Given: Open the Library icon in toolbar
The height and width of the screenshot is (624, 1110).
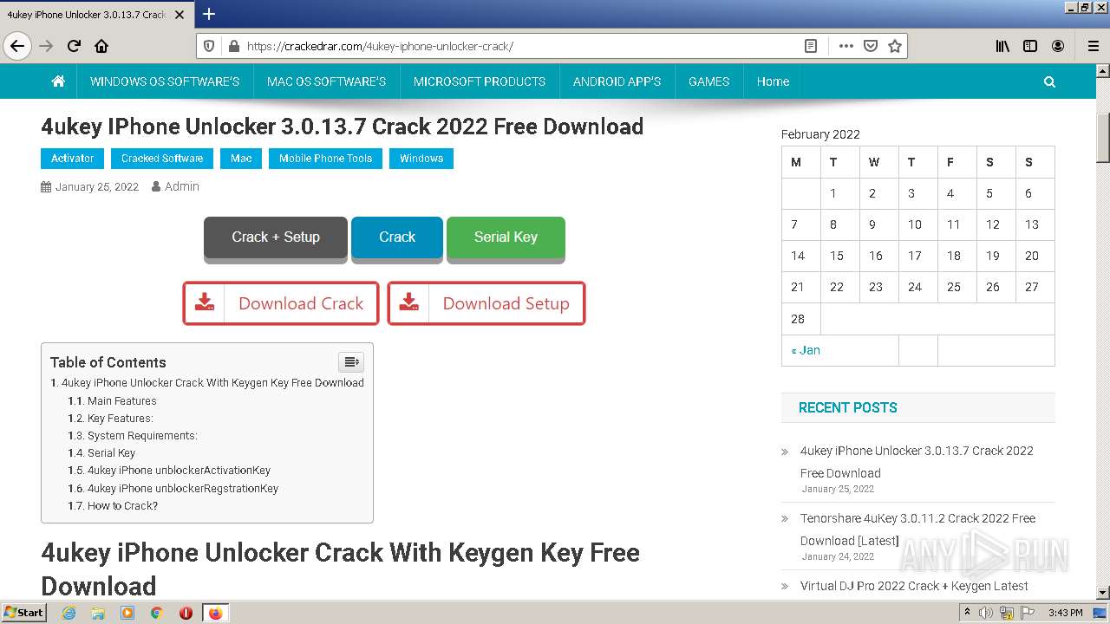Looking at the screenshot, I should 1002,46.
